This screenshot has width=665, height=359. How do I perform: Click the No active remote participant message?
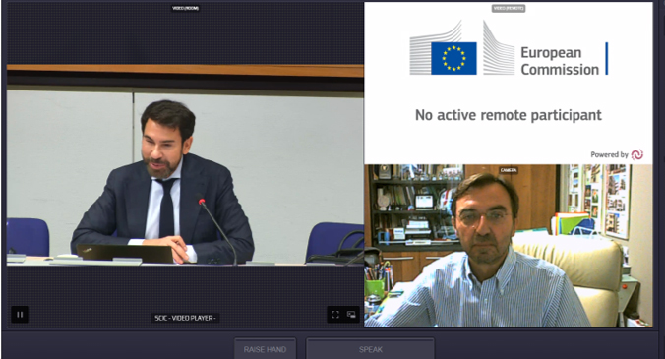[508, 115]
